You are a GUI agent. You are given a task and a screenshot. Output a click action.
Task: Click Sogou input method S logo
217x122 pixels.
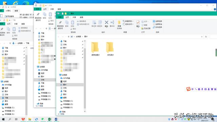[x=189, y=89]
